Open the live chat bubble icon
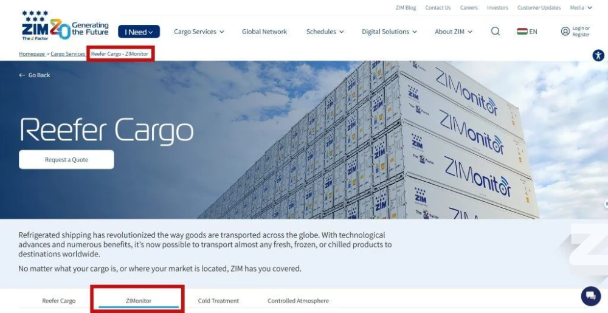The width and height of the screenshot is (608, 313). pos(591,297)
